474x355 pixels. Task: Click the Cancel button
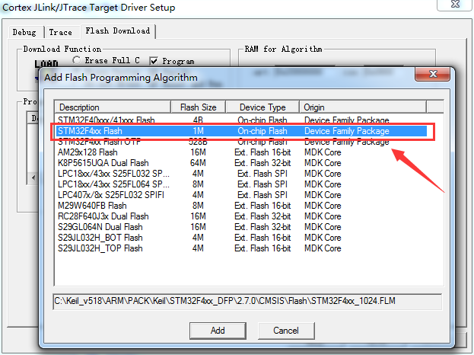click(286, 331)
